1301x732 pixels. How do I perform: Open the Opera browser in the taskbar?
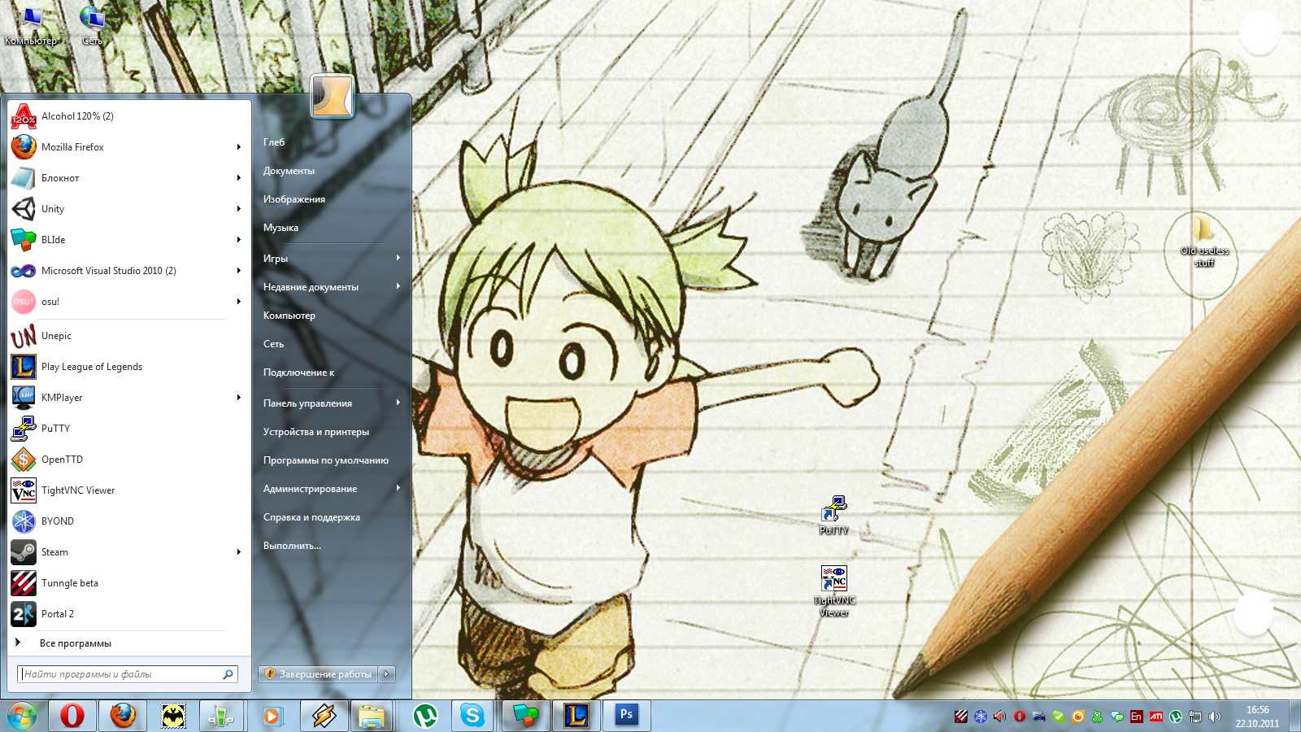click(72, 716)
